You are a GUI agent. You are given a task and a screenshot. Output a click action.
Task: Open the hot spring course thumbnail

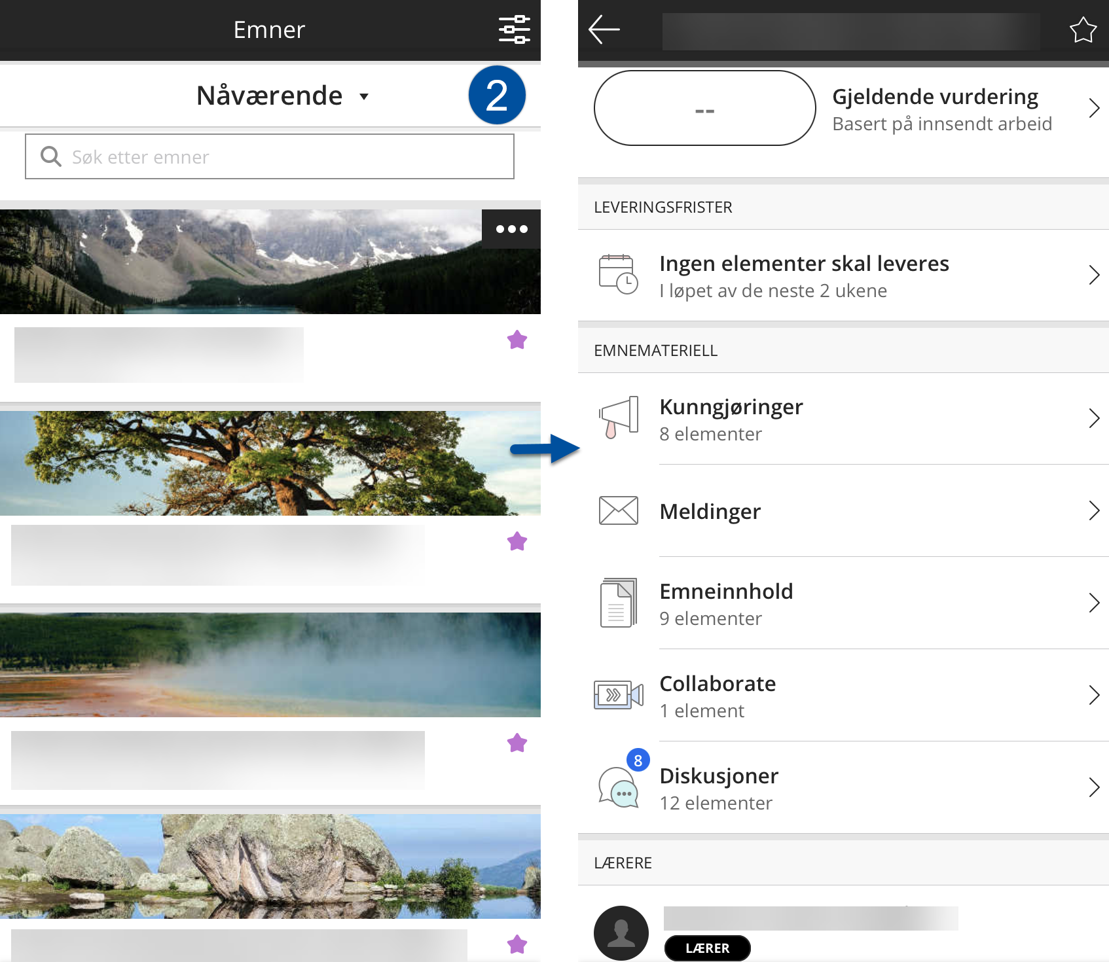tap(270, 664)
